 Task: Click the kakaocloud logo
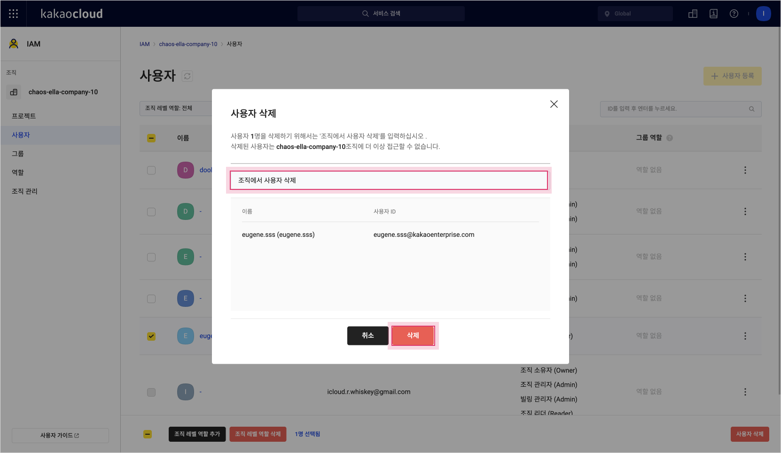coord(71,14)
